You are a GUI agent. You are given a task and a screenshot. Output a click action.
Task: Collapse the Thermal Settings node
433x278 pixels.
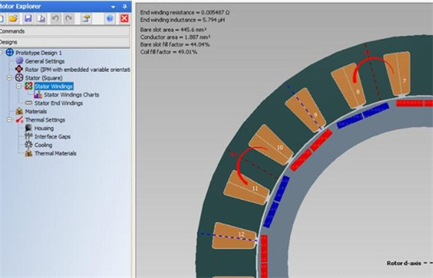pyautogui.click(x=9, y=120)
